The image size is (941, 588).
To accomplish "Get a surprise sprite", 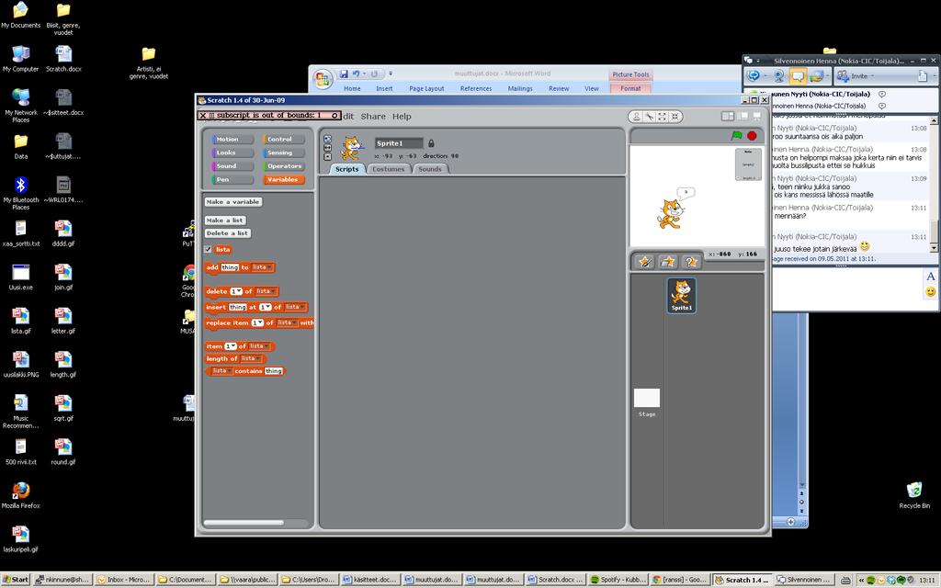I will [691, 262].
